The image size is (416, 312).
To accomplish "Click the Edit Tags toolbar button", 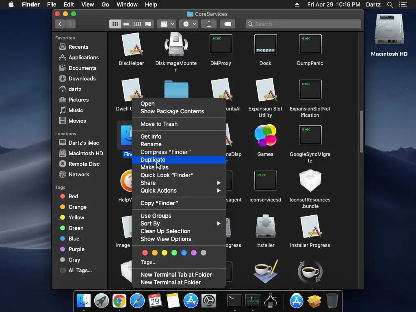I will coord(227,24).
